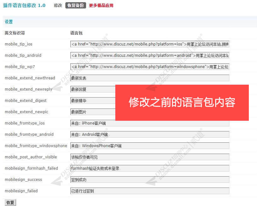
Task: Select the mobilesign_failed identifier label
Action: click(x=21, y=191)
